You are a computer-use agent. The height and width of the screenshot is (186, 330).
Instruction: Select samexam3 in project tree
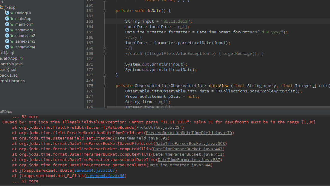click(25, 41)
